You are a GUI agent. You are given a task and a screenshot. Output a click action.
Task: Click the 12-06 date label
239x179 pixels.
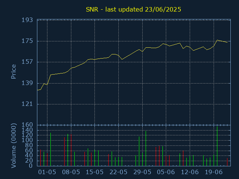click(x=190, y=172)
